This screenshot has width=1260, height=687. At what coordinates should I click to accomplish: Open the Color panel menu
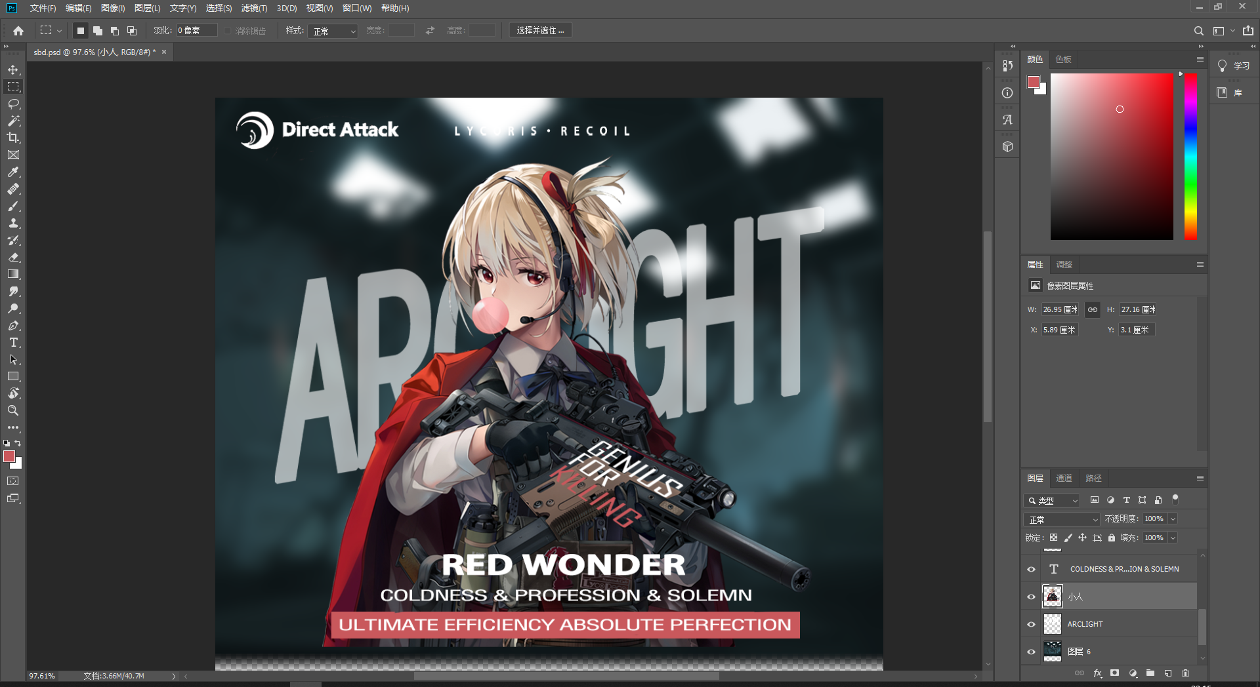[x=1200, y=59]
